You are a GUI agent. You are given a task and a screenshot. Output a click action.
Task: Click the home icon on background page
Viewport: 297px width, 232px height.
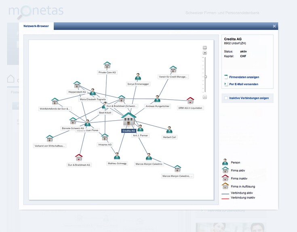click(11, 78)
